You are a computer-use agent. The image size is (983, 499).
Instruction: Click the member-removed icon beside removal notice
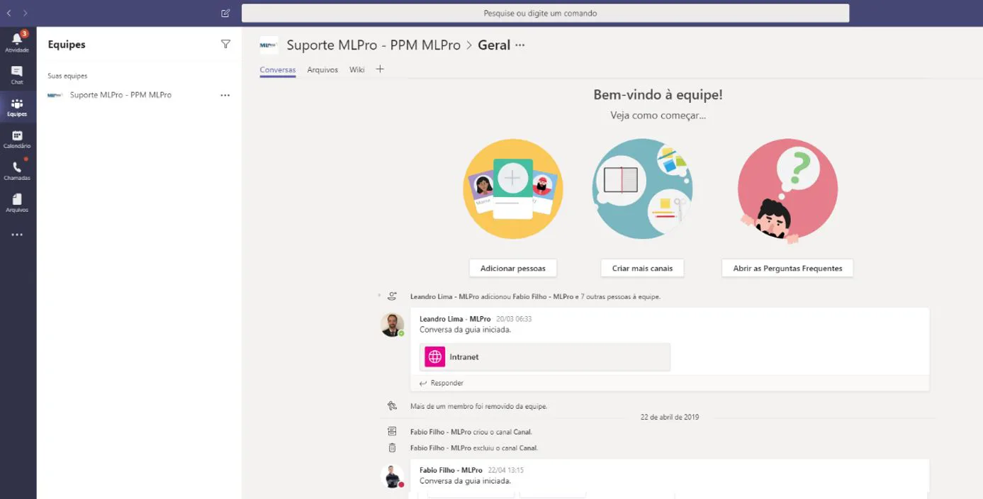(392, 406)
